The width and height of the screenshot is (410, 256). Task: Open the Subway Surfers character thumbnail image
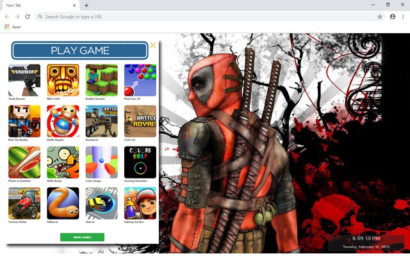140,204
